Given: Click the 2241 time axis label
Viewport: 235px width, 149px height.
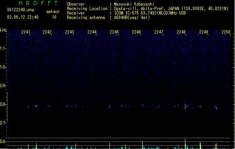Looking at the screenshot, I should [x=26, y=32].
